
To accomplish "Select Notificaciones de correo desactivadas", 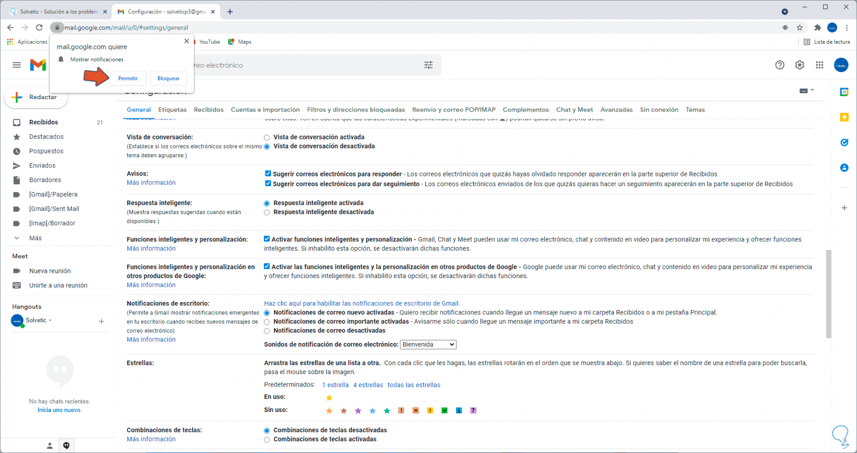I will click(x=267, y=331).
